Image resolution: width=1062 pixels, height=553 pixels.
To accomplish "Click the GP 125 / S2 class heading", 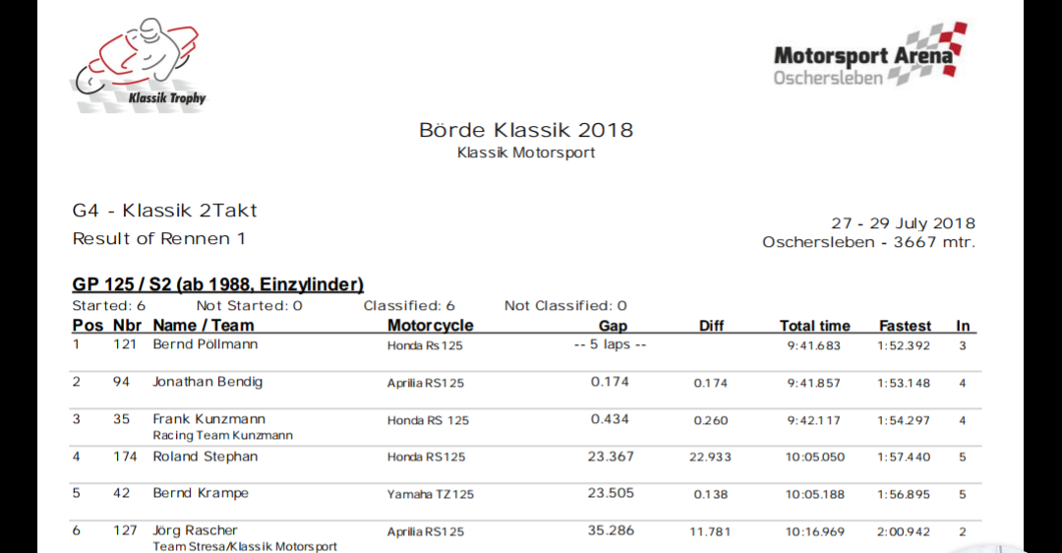I will click(x=218, y=285).
